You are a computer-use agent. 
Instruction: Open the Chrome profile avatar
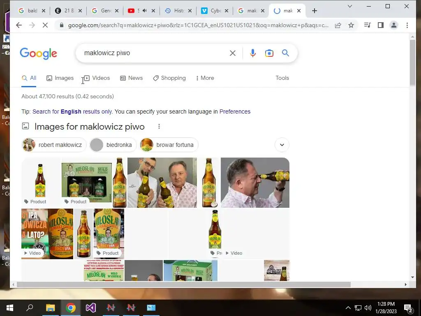[393, 25]
